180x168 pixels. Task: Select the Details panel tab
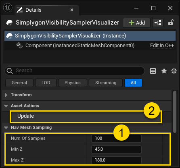[47, 10]
